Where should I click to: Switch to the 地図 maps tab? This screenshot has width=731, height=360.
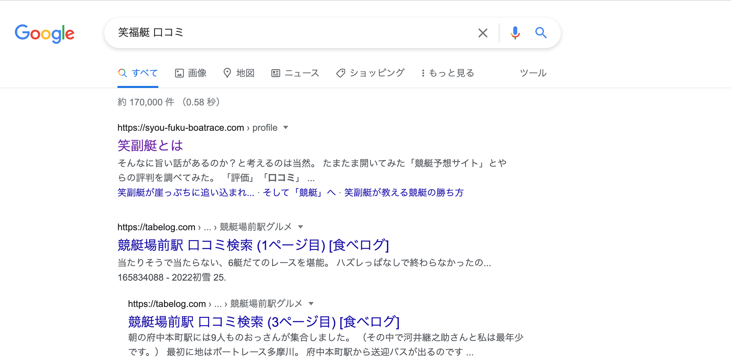coord(239,73)
